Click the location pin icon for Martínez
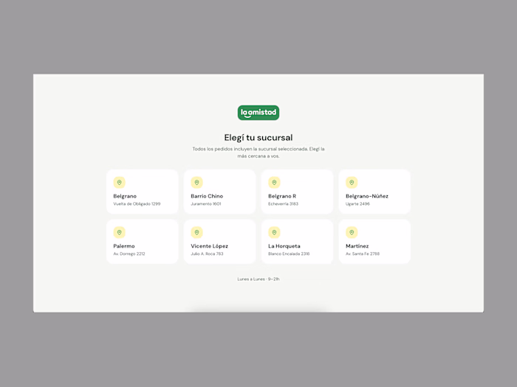 click(352, 232)
